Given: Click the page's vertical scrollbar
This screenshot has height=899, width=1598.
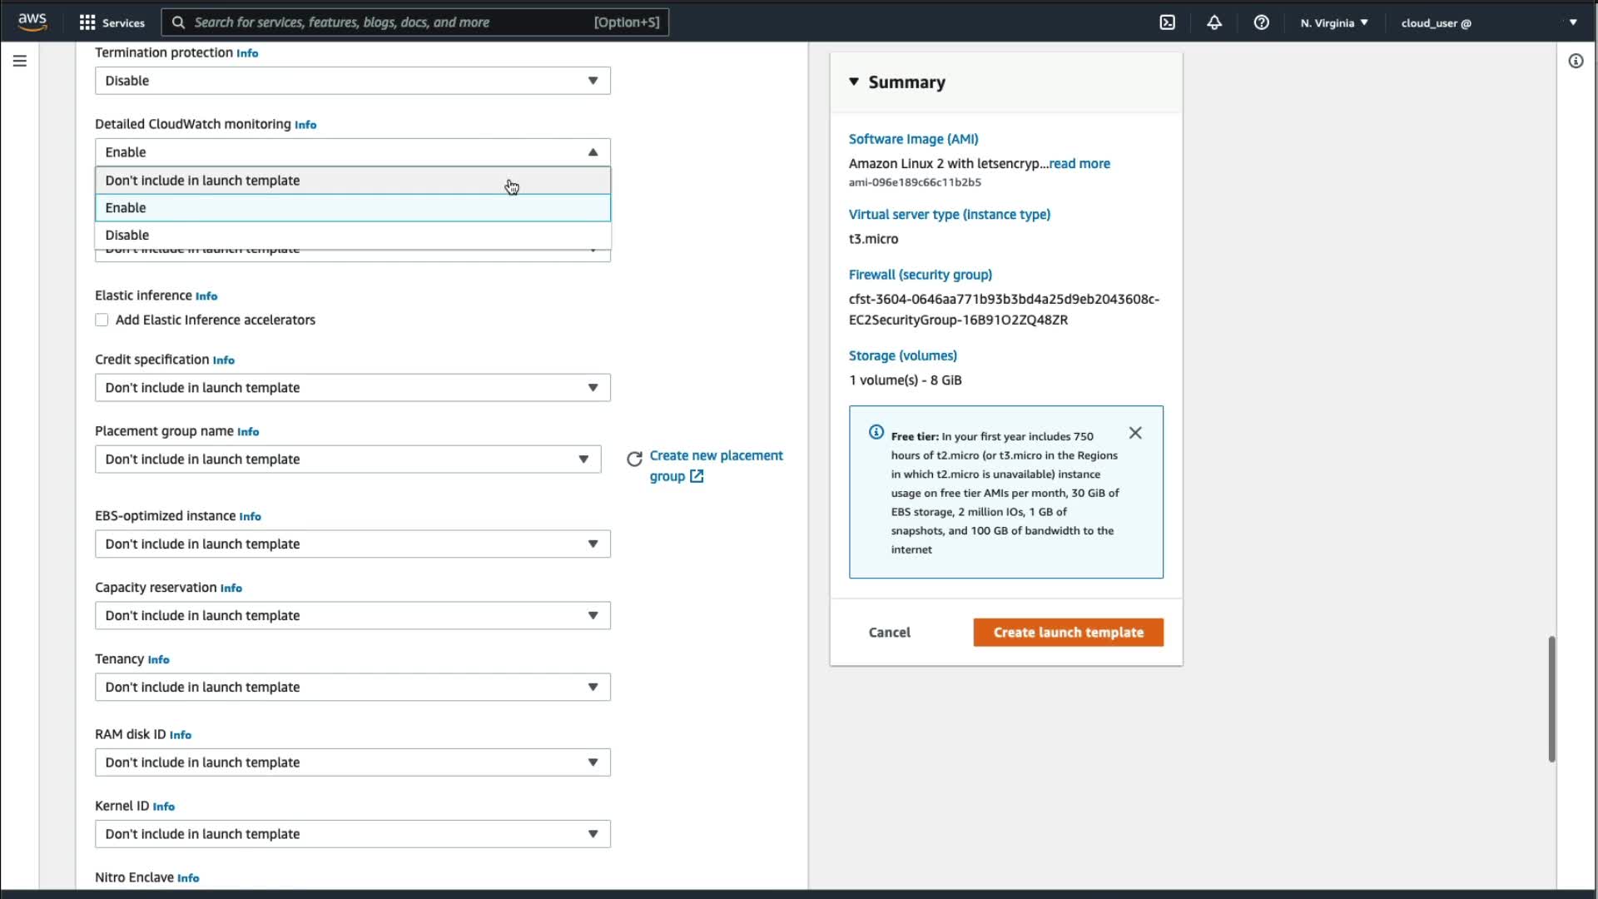Looking at the screenshot, I should click(x=1551, y=699).
